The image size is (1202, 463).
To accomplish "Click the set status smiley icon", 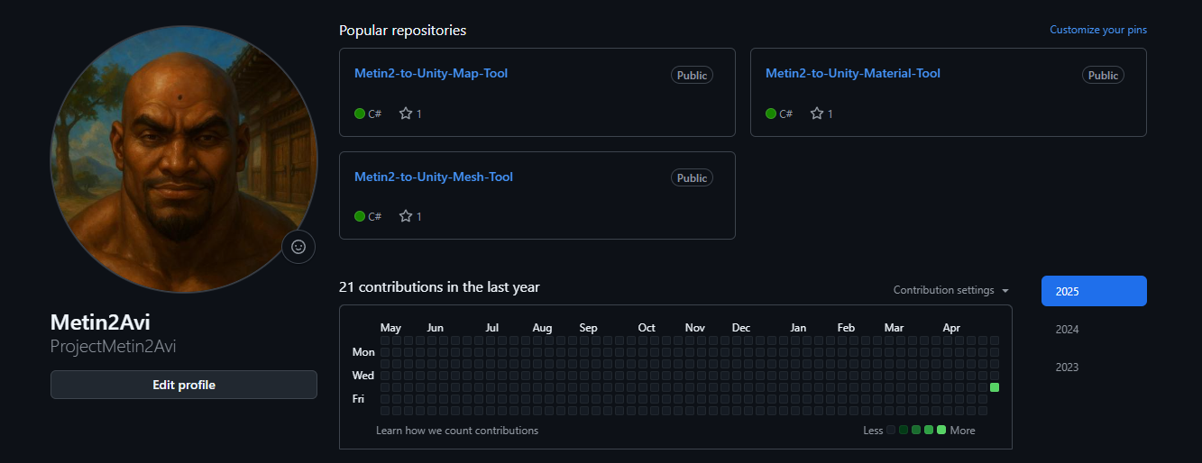I will click(x=298, y=247).
